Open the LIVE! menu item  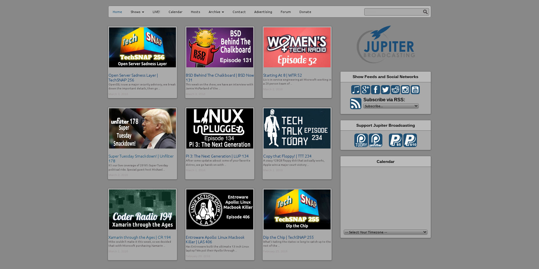pyautogui.click(x=156, y=12)
